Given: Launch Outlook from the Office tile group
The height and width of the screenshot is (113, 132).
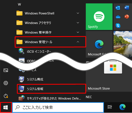Looking at the screenshot, I should [x=118, y=8].
